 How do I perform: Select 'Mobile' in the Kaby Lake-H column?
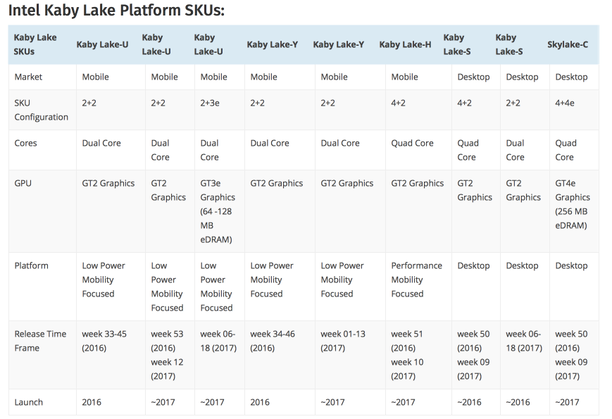(x=404, y=77)
